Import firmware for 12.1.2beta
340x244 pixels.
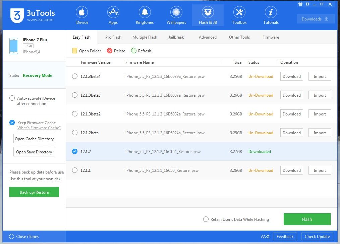(x=320, y=133)
